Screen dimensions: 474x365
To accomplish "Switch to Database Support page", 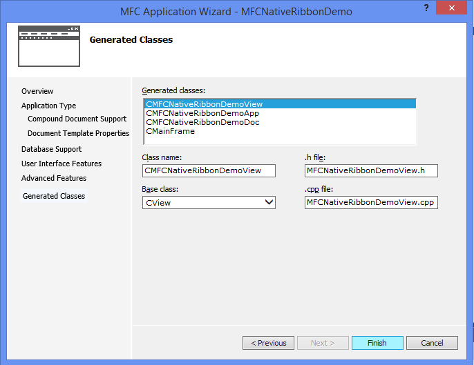I will [x=51, y=149].
